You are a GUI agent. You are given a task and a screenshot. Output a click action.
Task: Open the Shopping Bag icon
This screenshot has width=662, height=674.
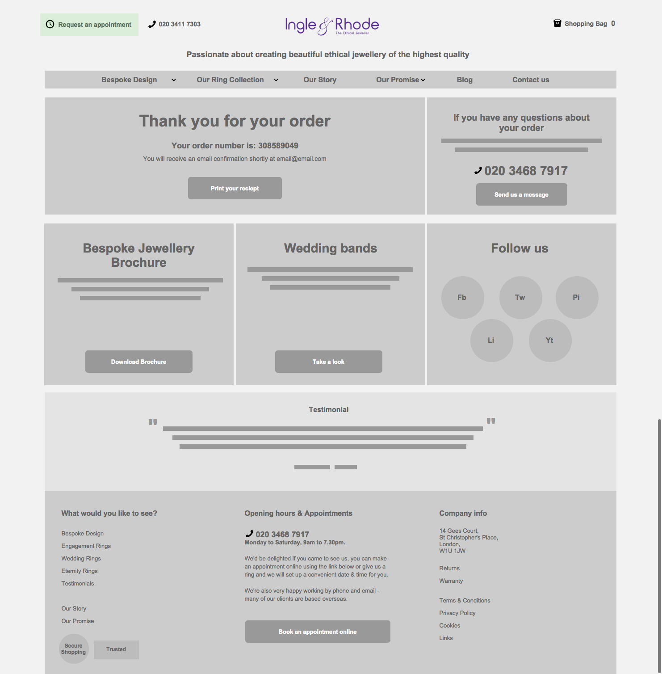[x=557, y=24]
